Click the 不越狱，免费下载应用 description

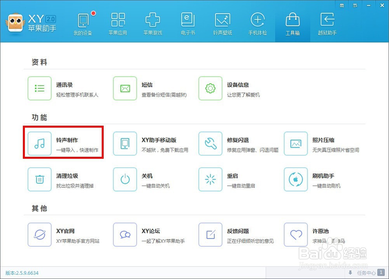tap(165, 150)
